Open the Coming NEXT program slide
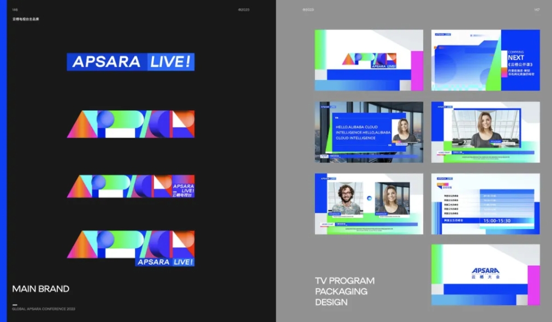 (x=485, y=60)
